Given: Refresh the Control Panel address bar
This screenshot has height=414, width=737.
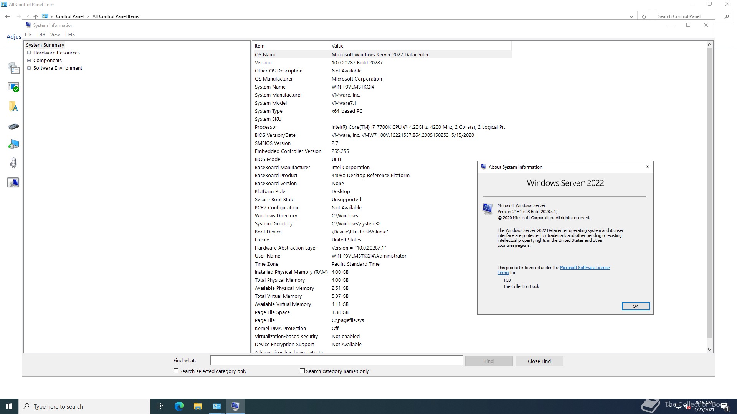Looking at the screenshot, I should coord(644,16).
